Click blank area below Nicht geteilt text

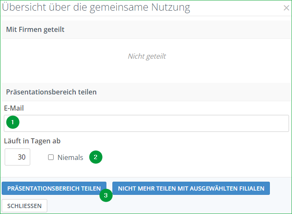(x=146, y=72)
